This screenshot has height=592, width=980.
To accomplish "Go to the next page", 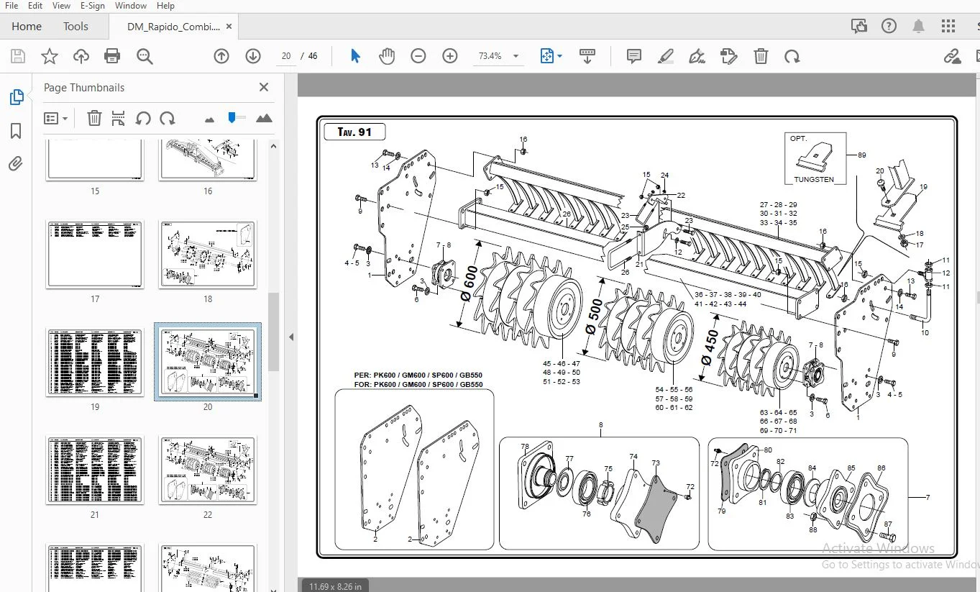I will (x=252, y=56).
